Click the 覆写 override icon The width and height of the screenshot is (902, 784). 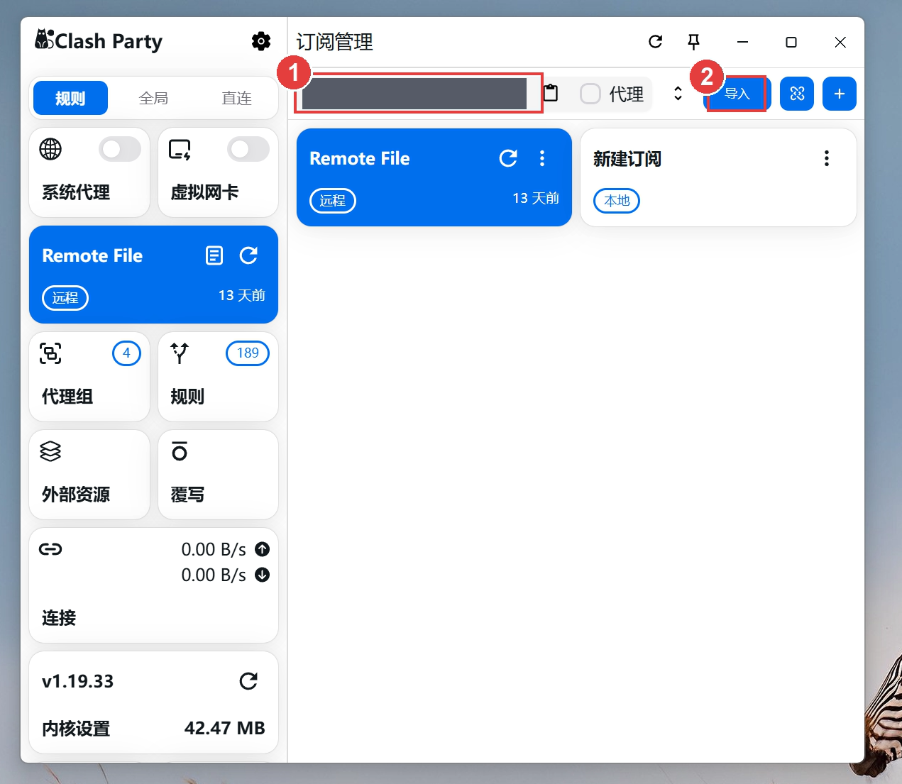(180, 451)
